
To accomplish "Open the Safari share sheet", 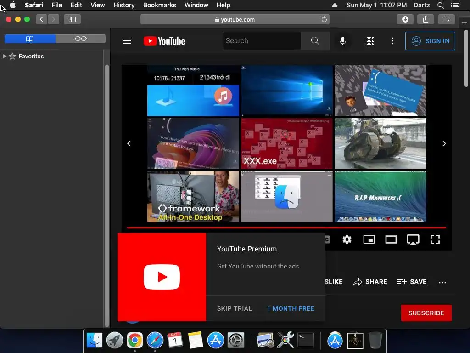I will click(x=425, y=19).
